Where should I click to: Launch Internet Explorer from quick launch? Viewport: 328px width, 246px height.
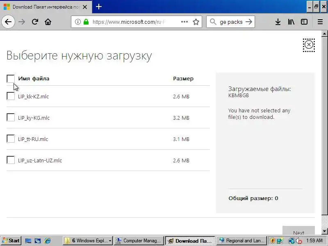tap(48, 241)
